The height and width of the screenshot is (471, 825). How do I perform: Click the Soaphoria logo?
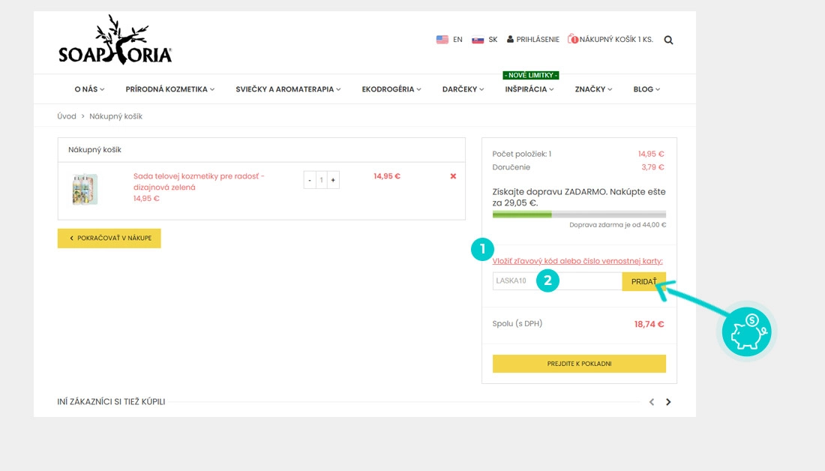(x=115, y=40)
